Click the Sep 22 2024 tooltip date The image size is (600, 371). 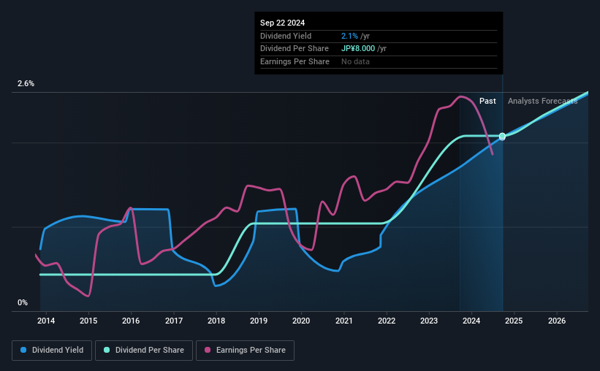pyautogui.click(x=282, y=23)
